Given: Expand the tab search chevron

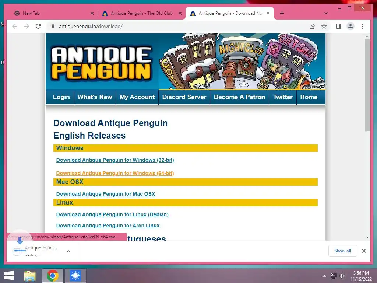Looking at the screenshot, I should [326, 13].
